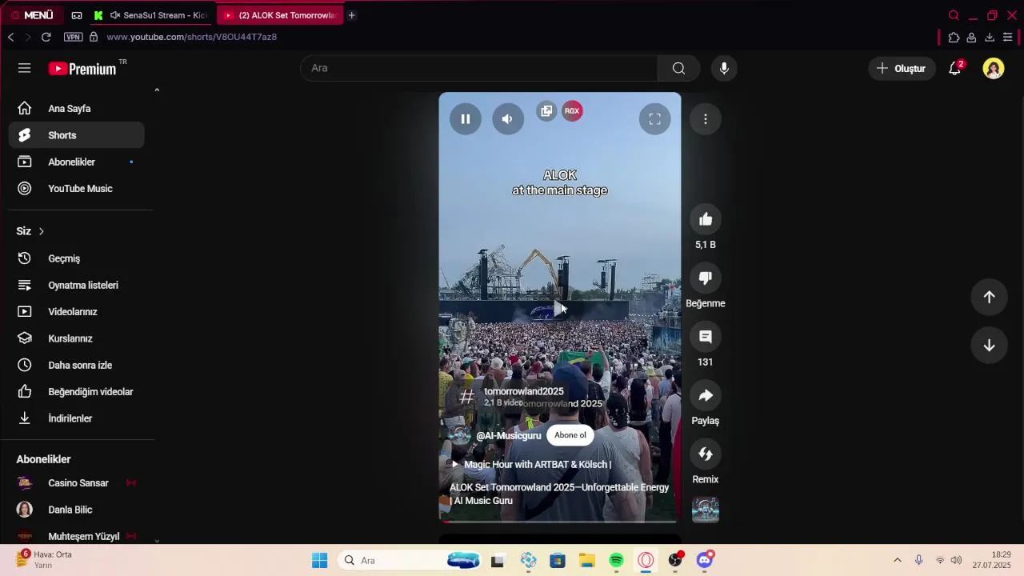The image size is (1024, 576).
Task: Open the GX Corner gamepad icon
Action: pos(77,15)
